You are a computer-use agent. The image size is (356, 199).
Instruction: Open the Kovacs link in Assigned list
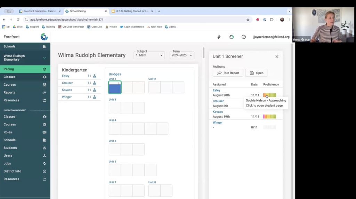(218, 112)
